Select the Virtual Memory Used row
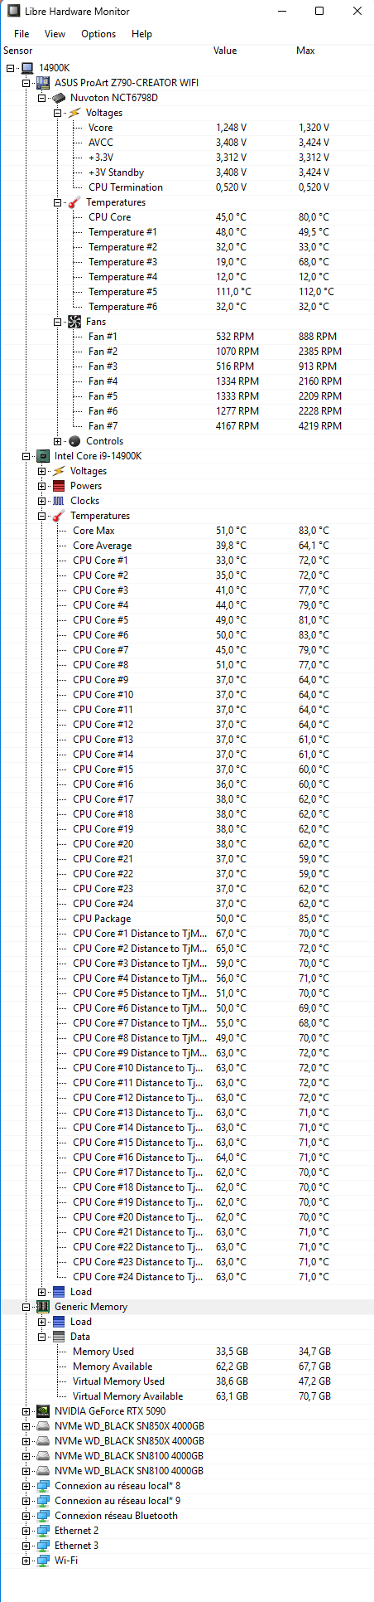 coord(187,1381)
